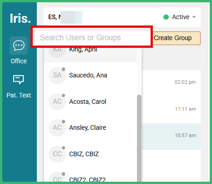Click the user list vertical scrollbar
The height and width of the screenshot is (184, 212).
[x=139, y=138]
